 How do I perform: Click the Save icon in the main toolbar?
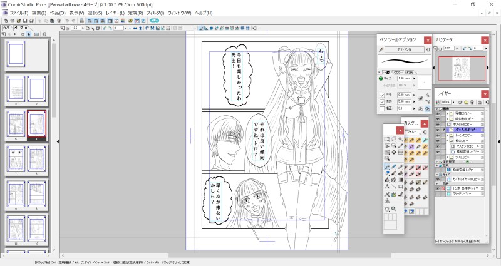coord(25,21)
